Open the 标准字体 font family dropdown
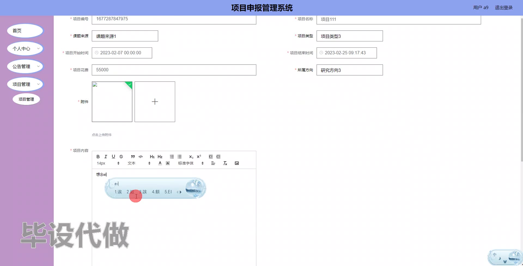Screen dimensions: 523x266 (x=191, y=163)
